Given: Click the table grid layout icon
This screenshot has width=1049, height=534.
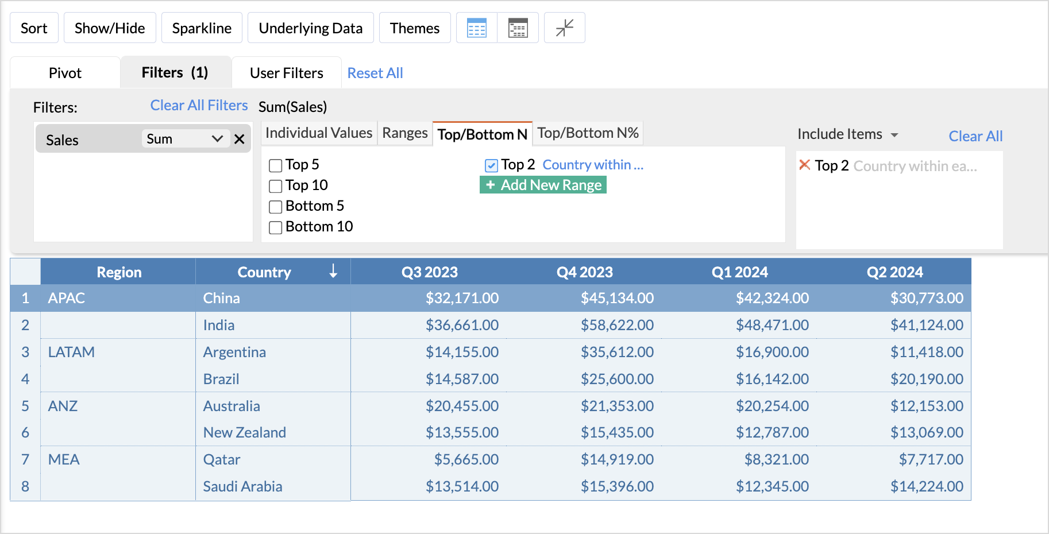Looking at the screenshot, I should (477, 28).
